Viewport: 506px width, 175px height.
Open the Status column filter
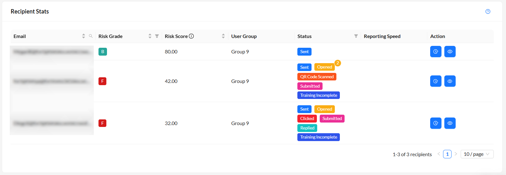(x=356, y=36)
